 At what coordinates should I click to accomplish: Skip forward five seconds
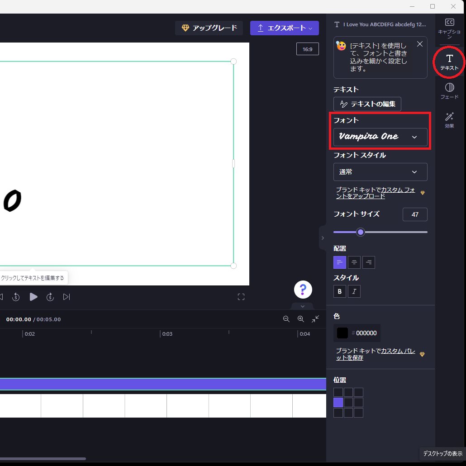(x=50, y=297)
